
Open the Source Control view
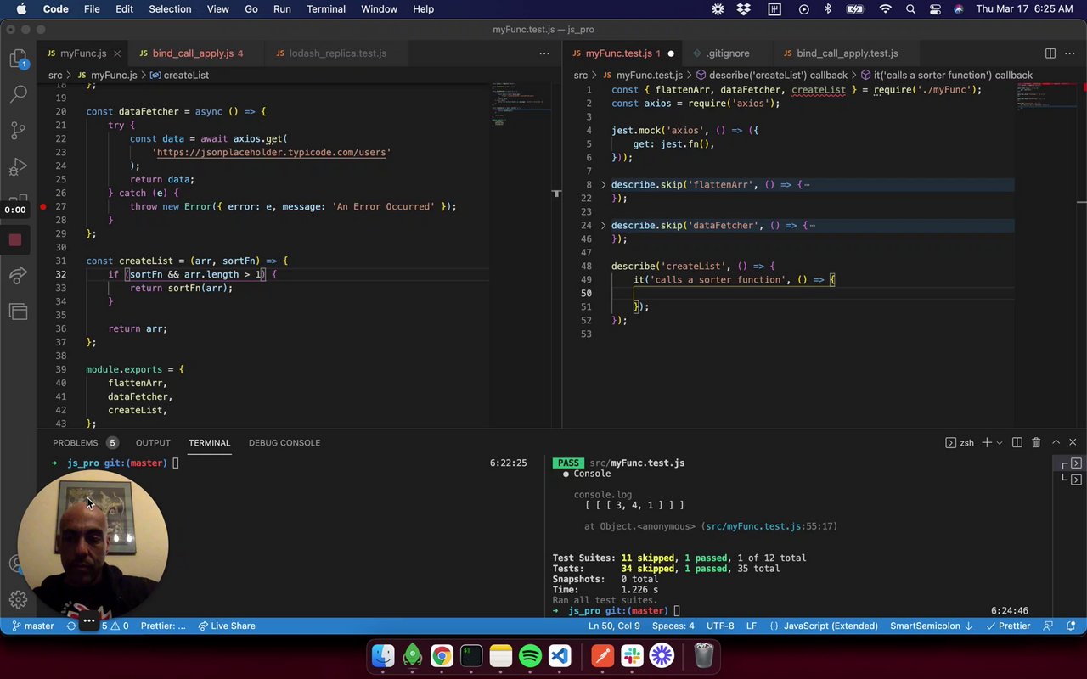[18, 131]
